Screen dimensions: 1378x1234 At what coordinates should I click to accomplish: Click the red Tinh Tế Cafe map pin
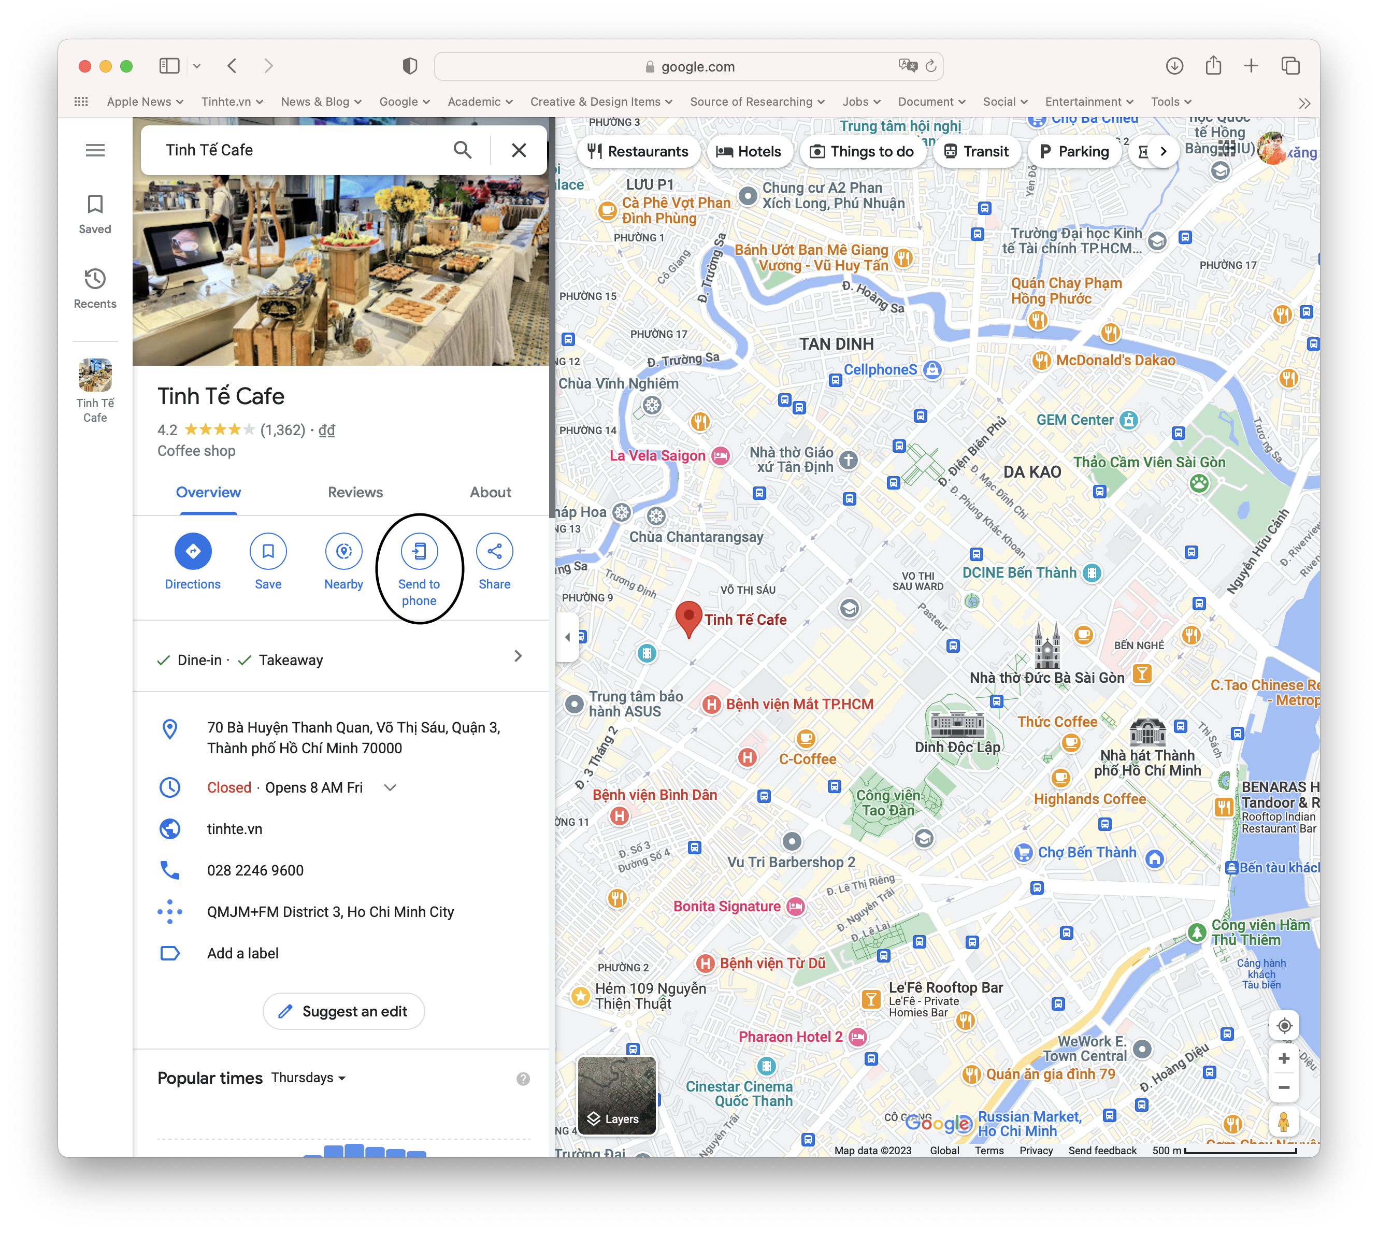point(688,619)
